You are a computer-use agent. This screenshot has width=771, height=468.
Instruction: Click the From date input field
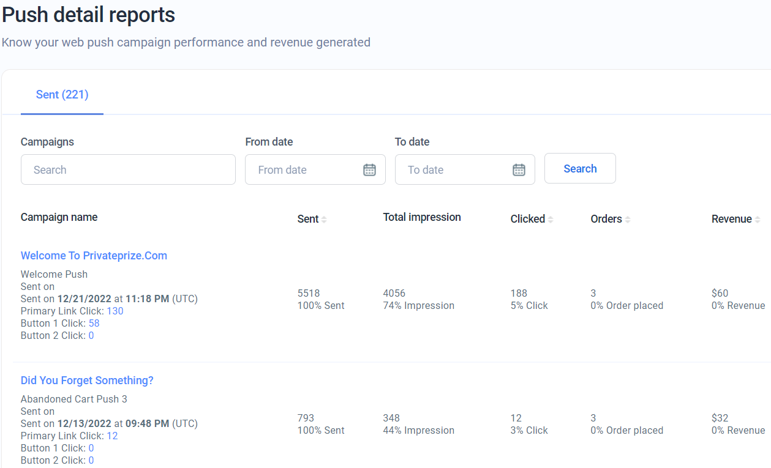pos(303,170)
